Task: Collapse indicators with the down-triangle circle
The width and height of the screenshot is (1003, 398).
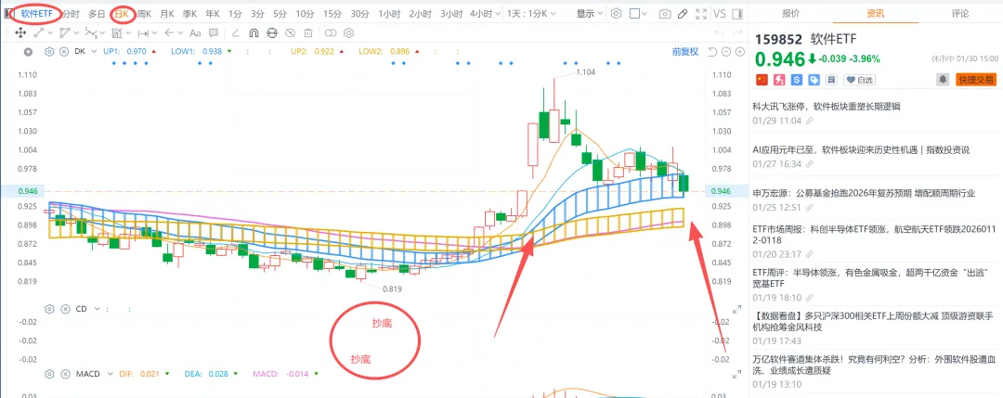Action: point(28,52)
